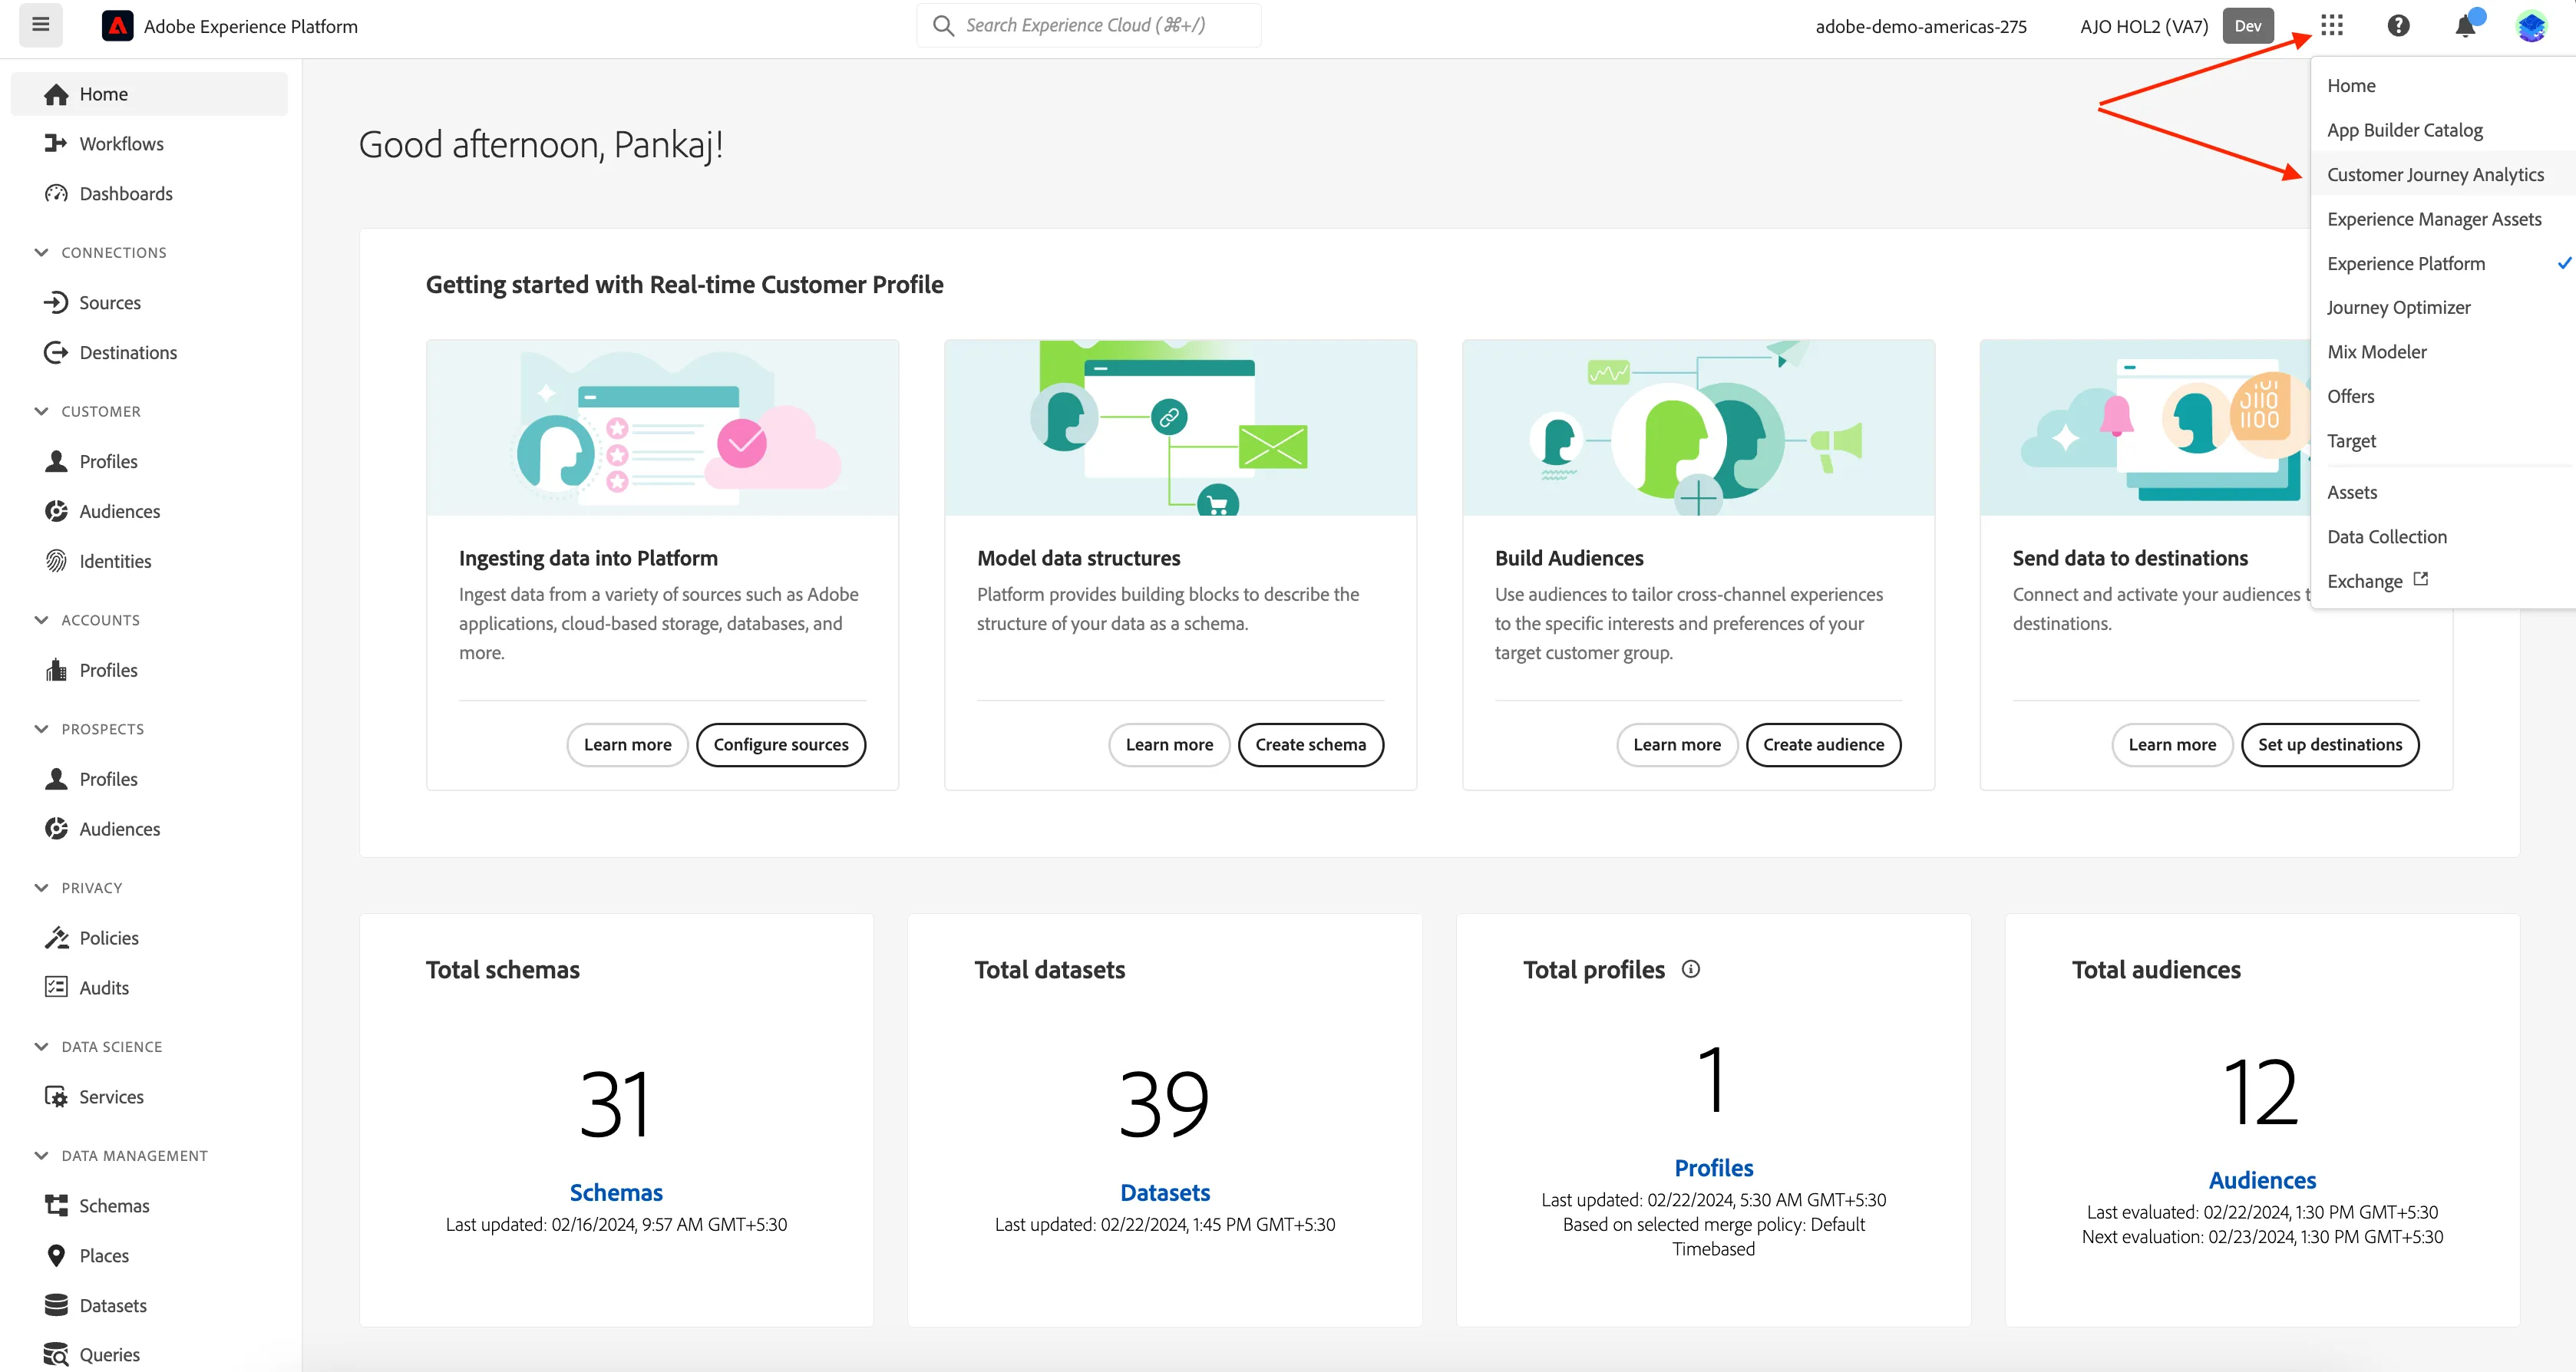Click the Configure sources button

[x=781, y=745]
